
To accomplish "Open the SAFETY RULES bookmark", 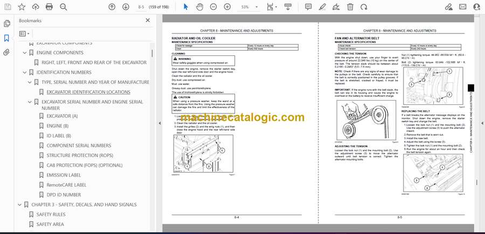I will coord(51,214).
